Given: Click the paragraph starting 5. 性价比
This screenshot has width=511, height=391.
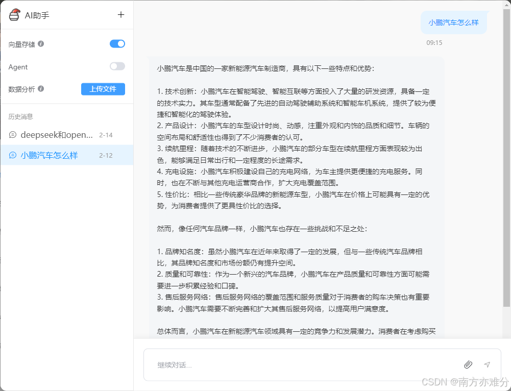Looking at the screenshot, I should (293, 200).
